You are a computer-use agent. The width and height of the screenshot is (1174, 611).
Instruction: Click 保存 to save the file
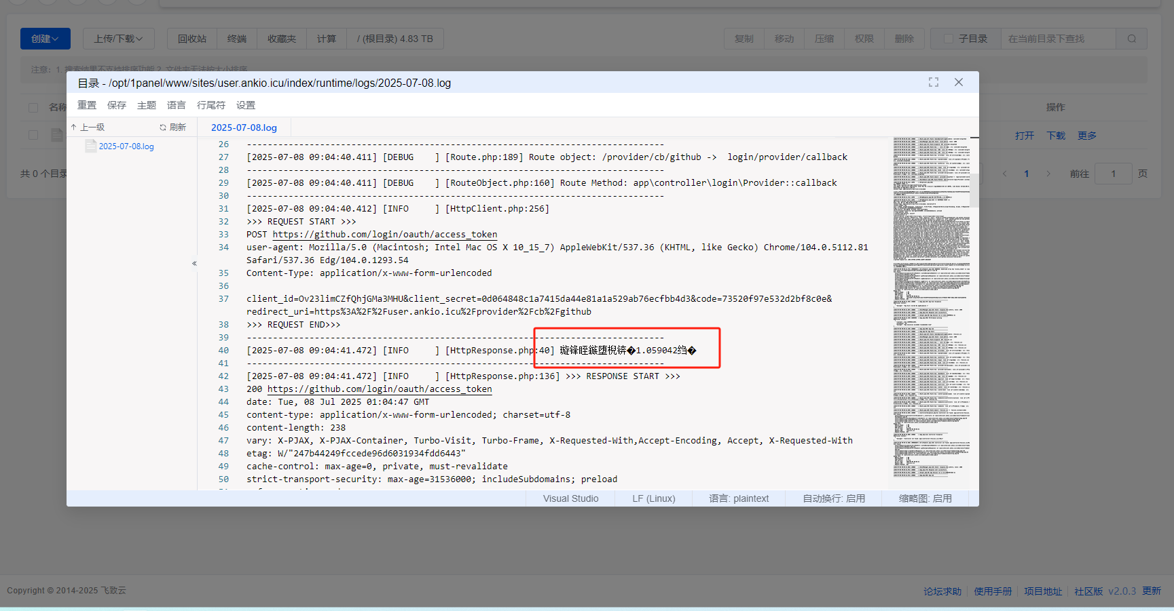[x=117, y=105]
